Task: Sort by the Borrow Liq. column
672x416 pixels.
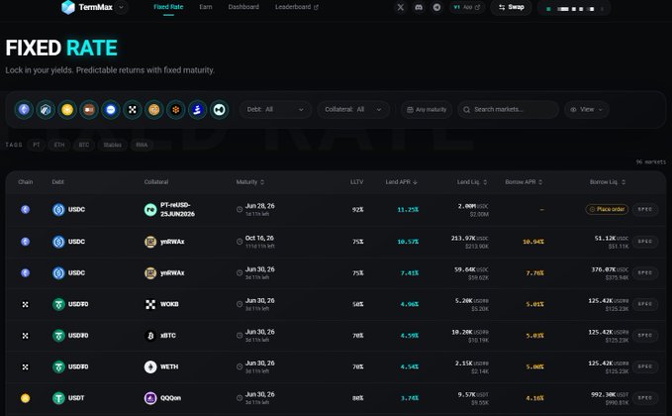Action: pyautogui.click(x=608, y=182)
